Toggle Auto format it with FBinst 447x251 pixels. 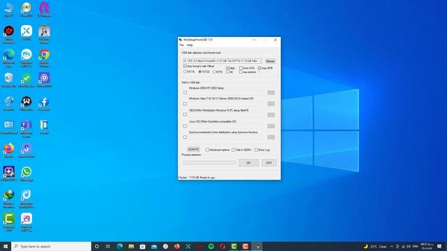pyautogui.click(x=198, y=66)
